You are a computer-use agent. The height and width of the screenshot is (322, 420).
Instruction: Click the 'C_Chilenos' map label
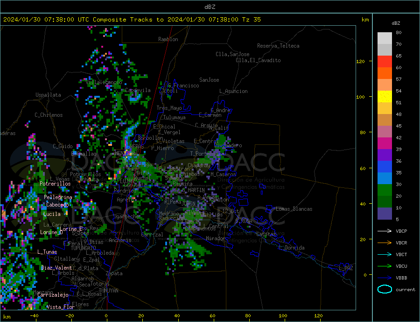(x=49, y=115)
